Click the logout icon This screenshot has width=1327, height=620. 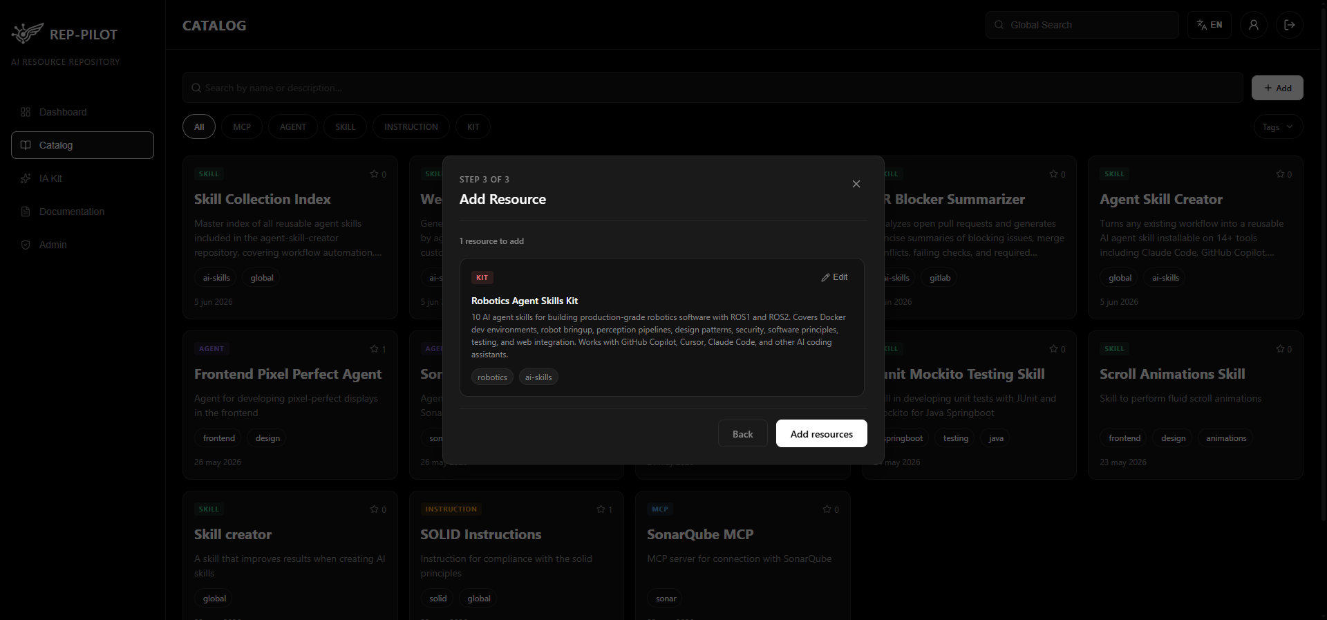tap(1289, 25)
